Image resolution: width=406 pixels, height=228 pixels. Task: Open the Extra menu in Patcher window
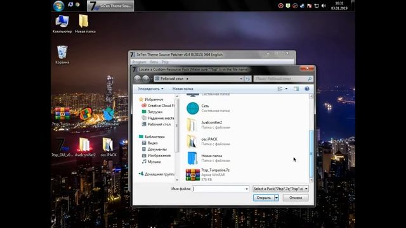click(x=154, y=62)
